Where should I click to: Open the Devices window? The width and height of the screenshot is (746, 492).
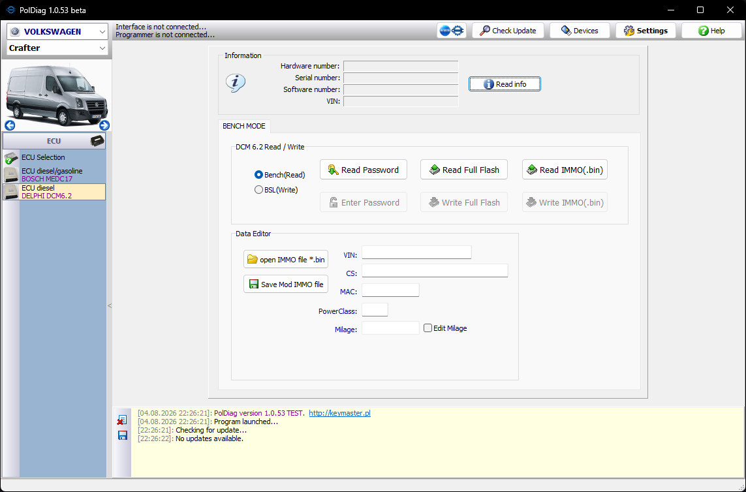[580, 31]
